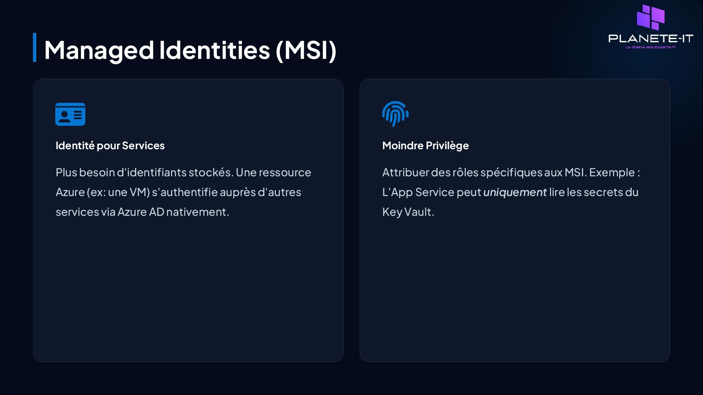This screenshot has width=703, height=395.
Task: Click the text 'Azure AD nativement.'
Action: (173, 212)
